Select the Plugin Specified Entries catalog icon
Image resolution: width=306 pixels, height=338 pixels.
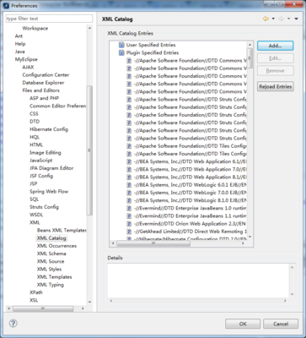point(121,52)
